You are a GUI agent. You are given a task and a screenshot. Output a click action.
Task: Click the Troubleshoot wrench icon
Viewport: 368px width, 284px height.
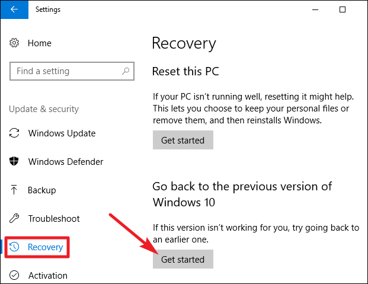[x=15, y=219]
